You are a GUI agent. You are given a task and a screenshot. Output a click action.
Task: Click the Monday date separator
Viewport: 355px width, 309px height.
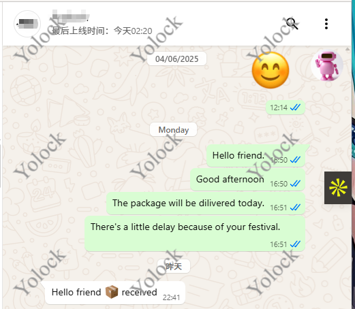174,130
